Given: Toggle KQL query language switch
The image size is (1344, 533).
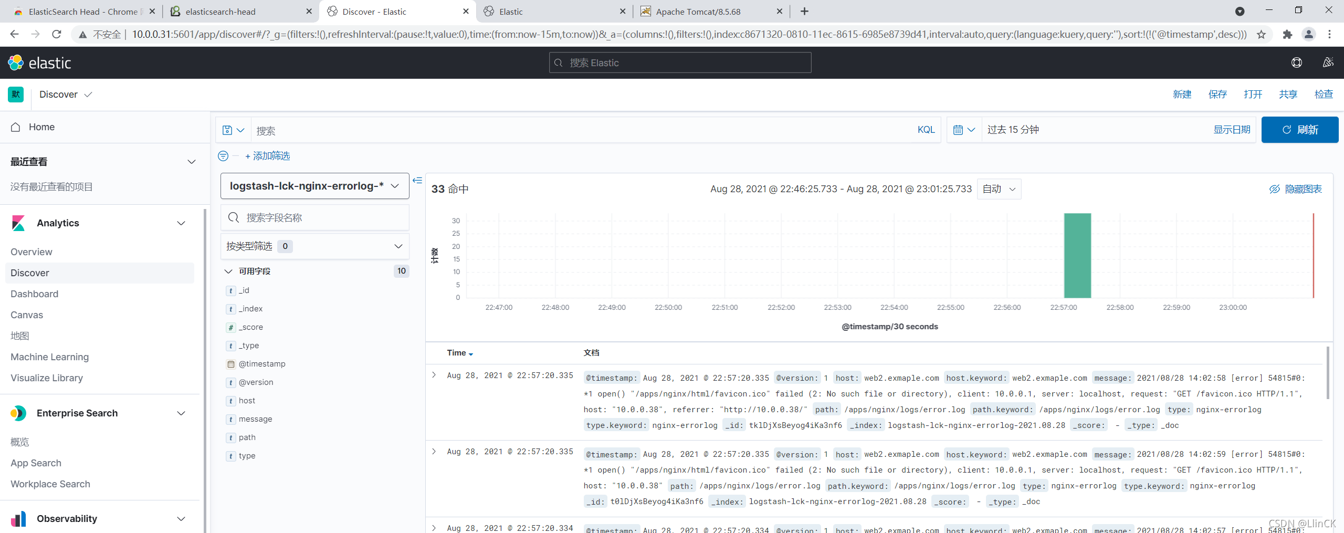Looking at the screenshot, I should [x=926, y=130].
